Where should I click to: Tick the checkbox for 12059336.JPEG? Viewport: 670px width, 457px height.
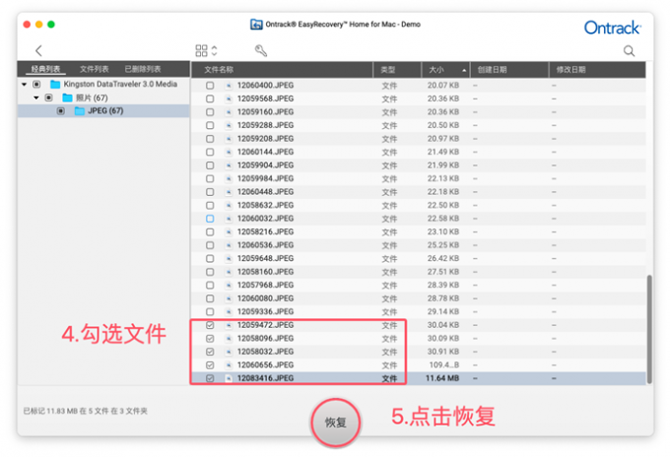210,312
